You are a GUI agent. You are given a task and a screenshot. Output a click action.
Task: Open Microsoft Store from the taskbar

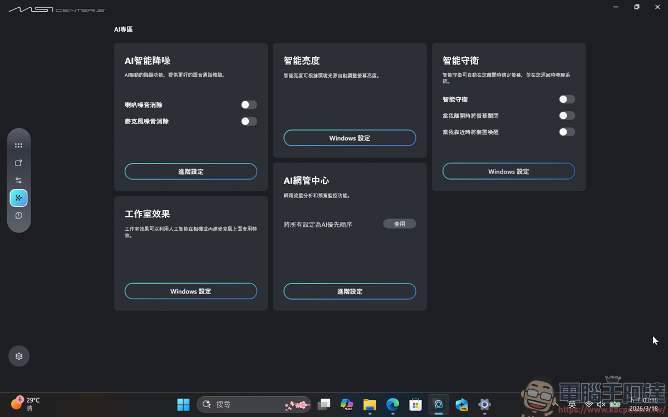point(415,404)
